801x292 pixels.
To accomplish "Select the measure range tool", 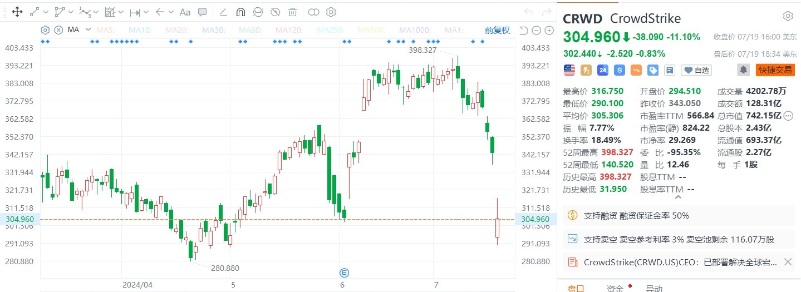I will tap(135, 12).
